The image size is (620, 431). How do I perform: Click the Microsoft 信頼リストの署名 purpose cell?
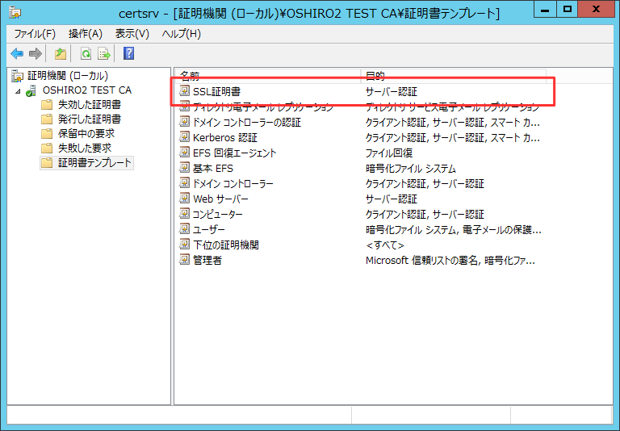pyautogui.click(x=450, y=260)
